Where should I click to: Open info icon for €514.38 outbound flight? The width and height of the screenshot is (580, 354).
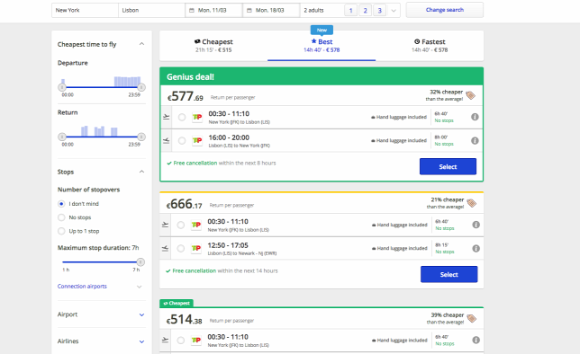[476, 340]
